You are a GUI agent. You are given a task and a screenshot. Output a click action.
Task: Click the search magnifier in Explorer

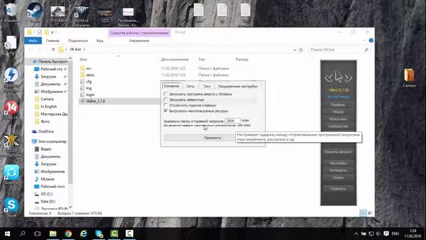pyautogui.click(x=367, y=50)
